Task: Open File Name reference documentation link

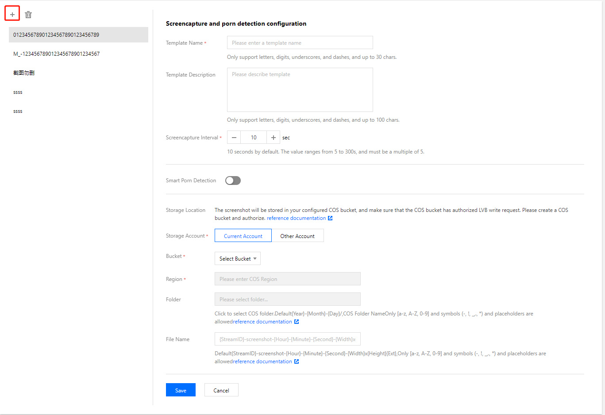Action: point(262,361)
